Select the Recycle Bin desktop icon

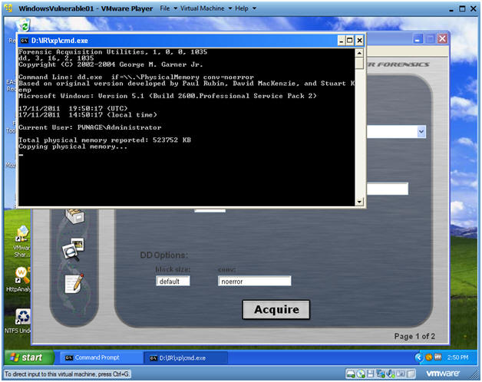(23, 25)
